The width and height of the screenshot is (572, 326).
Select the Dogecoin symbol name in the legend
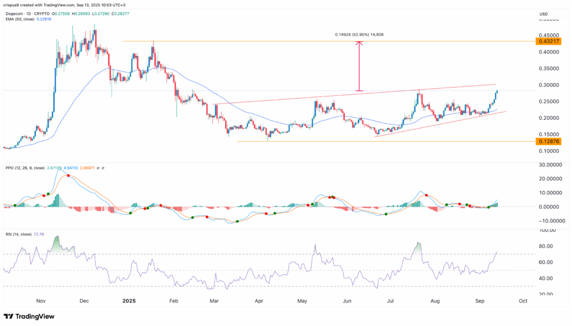click(x=14, y=13)
